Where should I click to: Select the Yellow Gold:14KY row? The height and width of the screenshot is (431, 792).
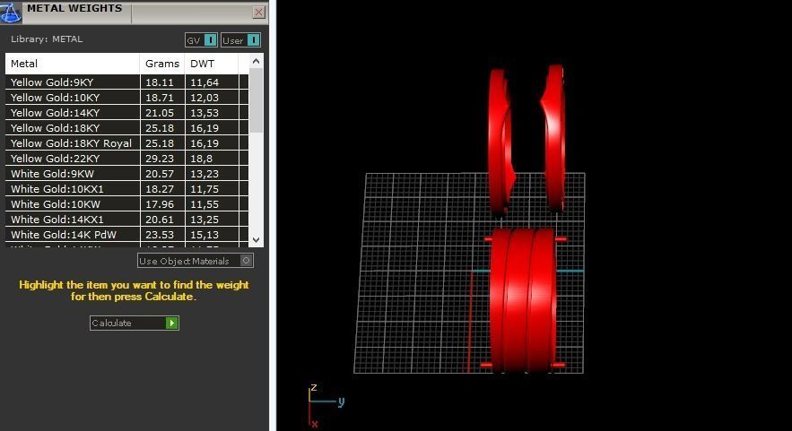tap(126, 113)
